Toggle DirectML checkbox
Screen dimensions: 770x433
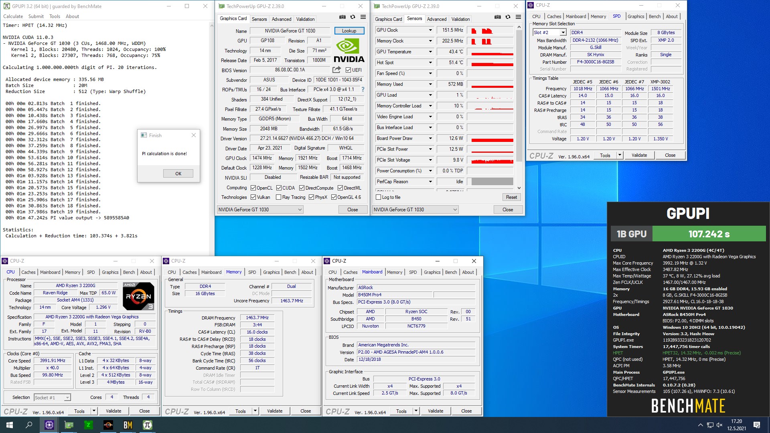[340, 188]
